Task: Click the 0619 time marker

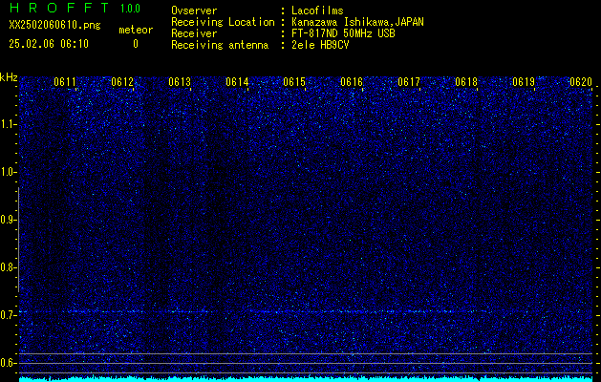Action: click(x=524, y=82)
